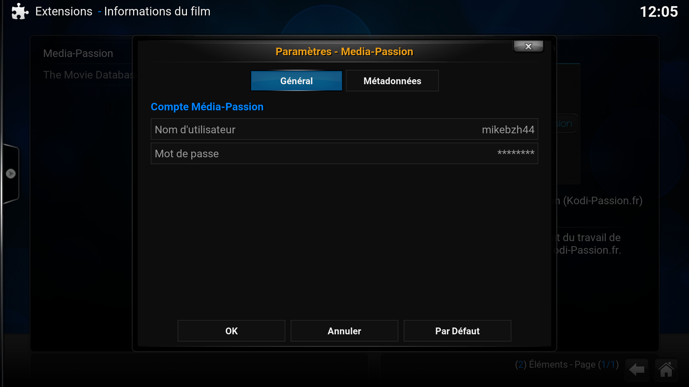Open the side menu arrow handle
The height and width of the screenshot is (387, 689).
(11, 174)
